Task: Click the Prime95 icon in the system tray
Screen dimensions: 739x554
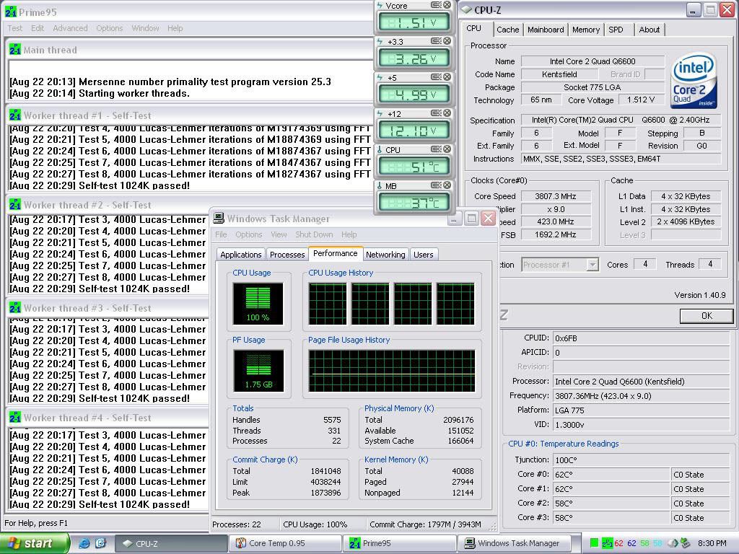Action: pyautogui.click(x=607, y=543)
